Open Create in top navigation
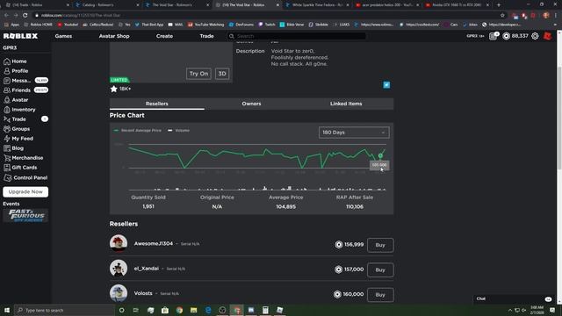Viewport: 562px width, 316px height. 164,36
